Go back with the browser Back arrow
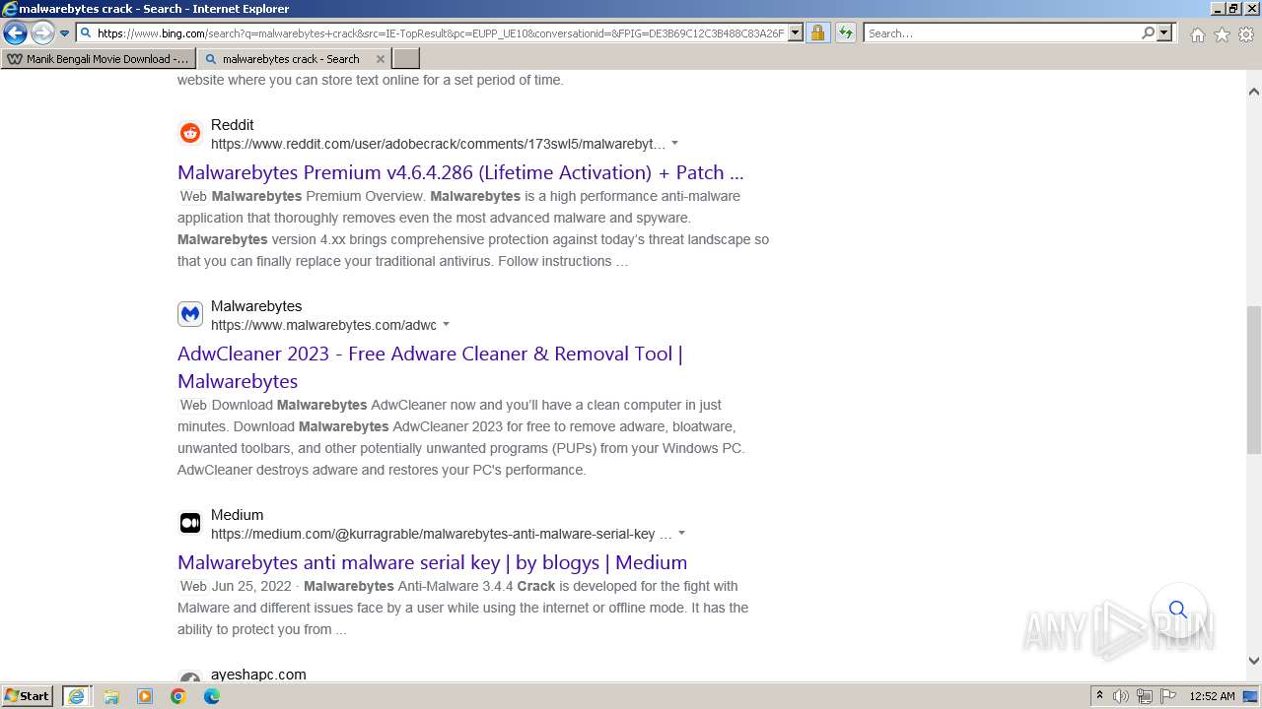The height and width of the screenshot is (709, 1262). click(x=15, y=33)
